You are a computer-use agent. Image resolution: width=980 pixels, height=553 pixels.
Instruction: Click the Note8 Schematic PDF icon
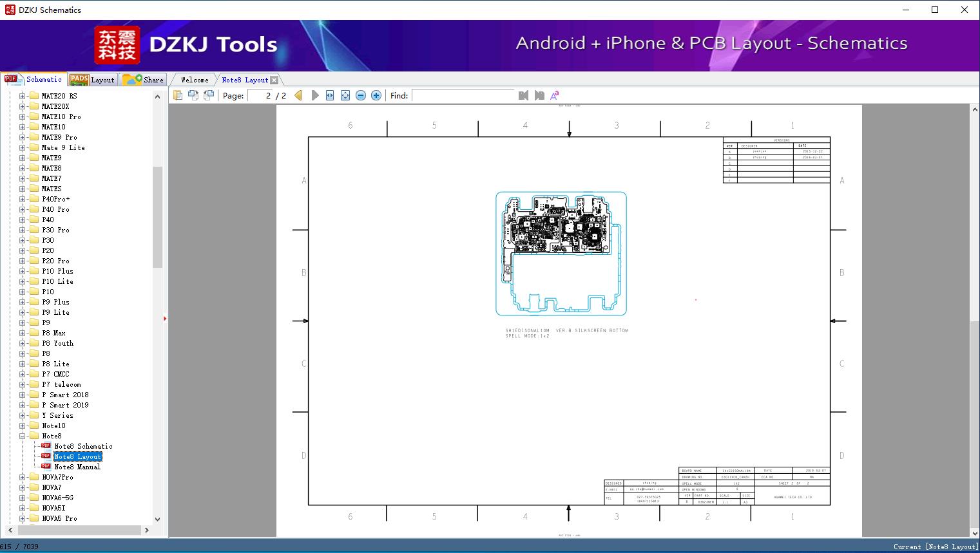(46, 445)
